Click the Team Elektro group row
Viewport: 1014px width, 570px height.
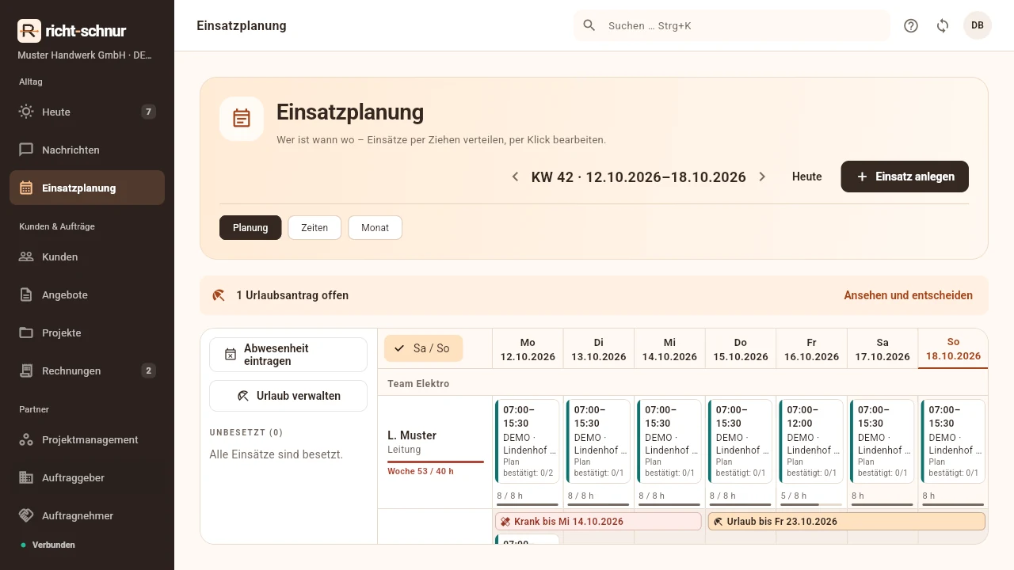tap(683, 383)
